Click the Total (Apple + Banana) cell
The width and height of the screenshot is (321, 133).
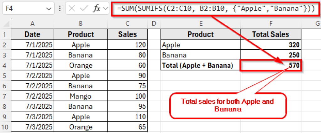point(201,66)
